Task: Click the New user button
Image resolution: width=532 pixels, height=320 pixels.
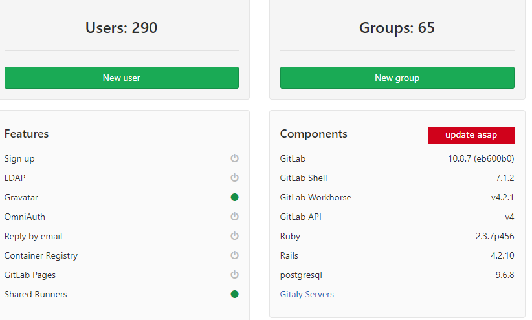Action: [x=122, y=78]
